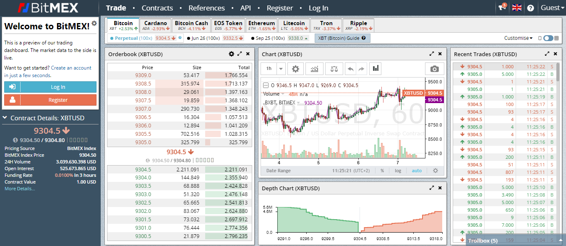Viewport: 566px width, 246px height.
Task: Open the chart indicators menu
Action: (315, 69)
